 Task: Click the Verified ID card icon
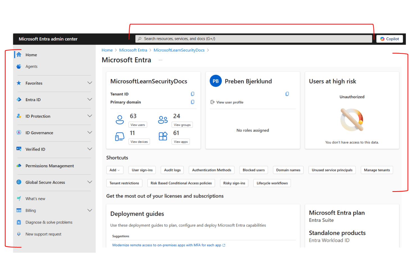click(x=19, y=149)
